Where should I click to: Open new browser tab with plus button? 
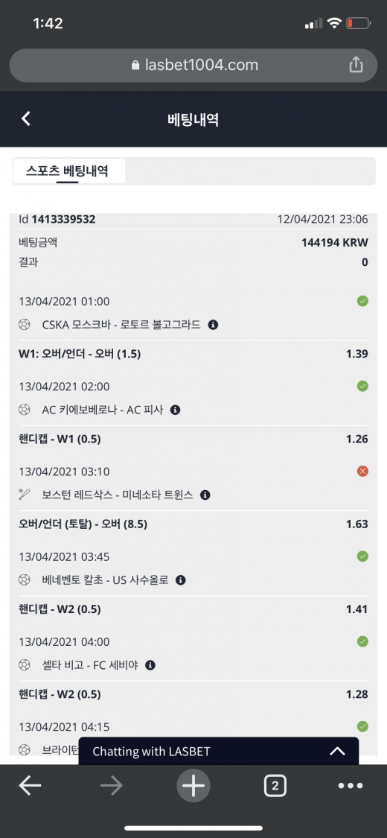(193, 786)
